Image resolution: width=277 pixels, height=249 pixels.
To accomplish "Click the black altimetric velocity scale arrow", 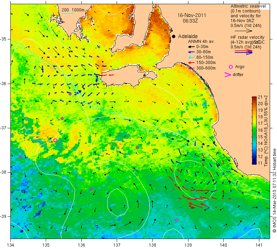I will coord(244,31).
